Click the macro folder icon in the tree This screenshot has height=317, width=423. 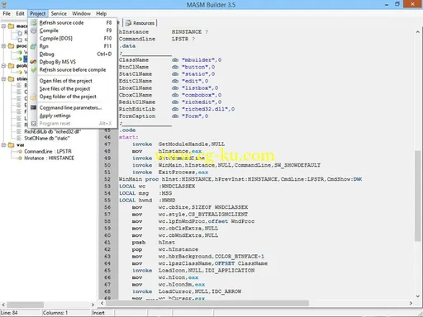[x=11, y=26]
